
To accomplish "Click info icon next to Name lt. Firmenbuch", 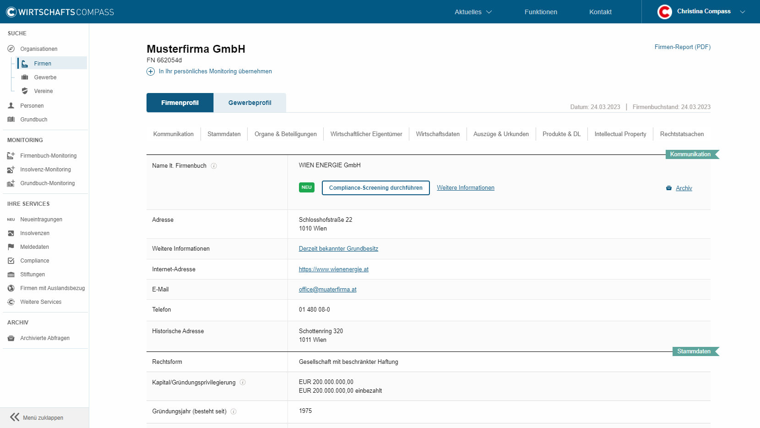I will click(214, 166).
